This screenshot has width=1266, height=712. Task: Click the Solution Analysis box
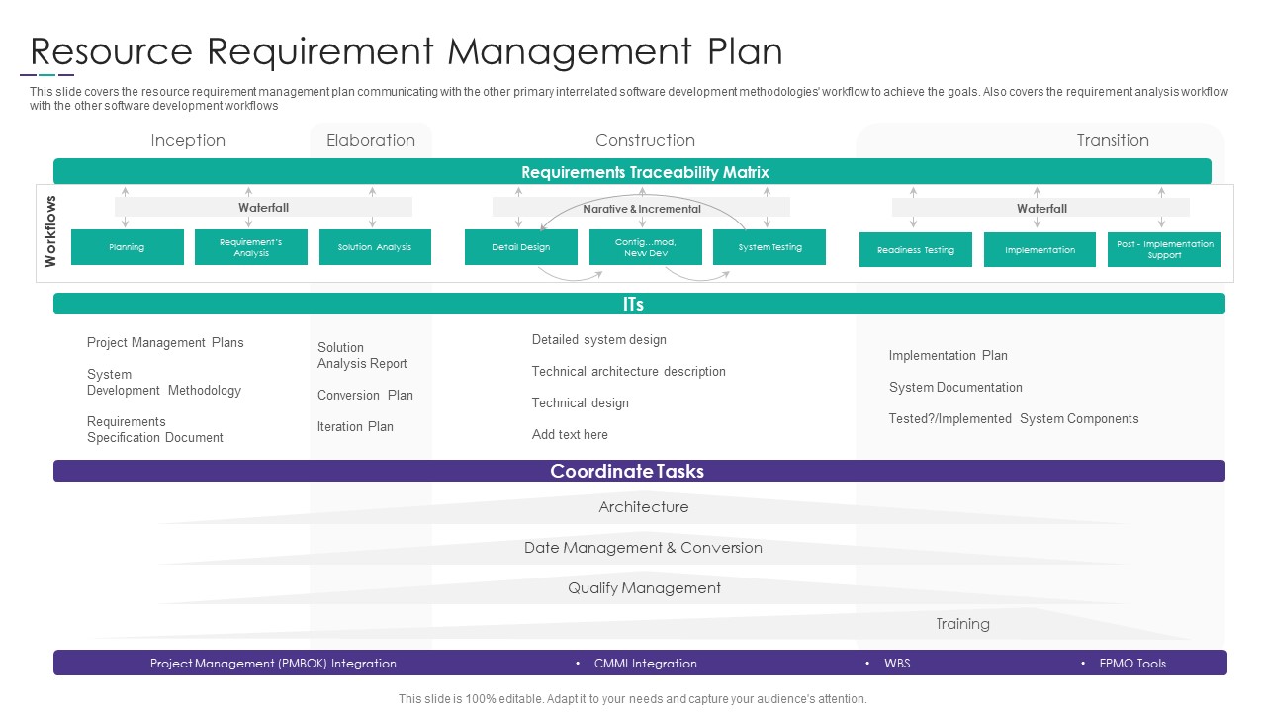point(375,247)
